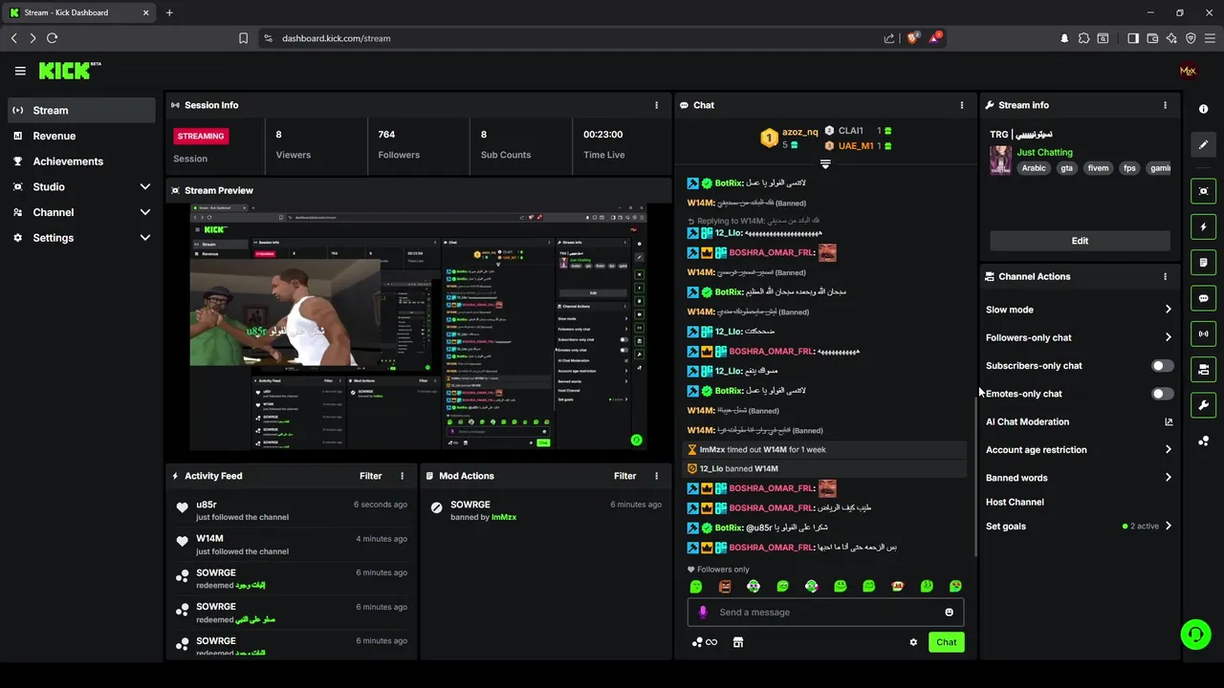1224x688 pixels.
Task: Open the AI Chat Moderation external link icon
Action: click(1168, 421)
